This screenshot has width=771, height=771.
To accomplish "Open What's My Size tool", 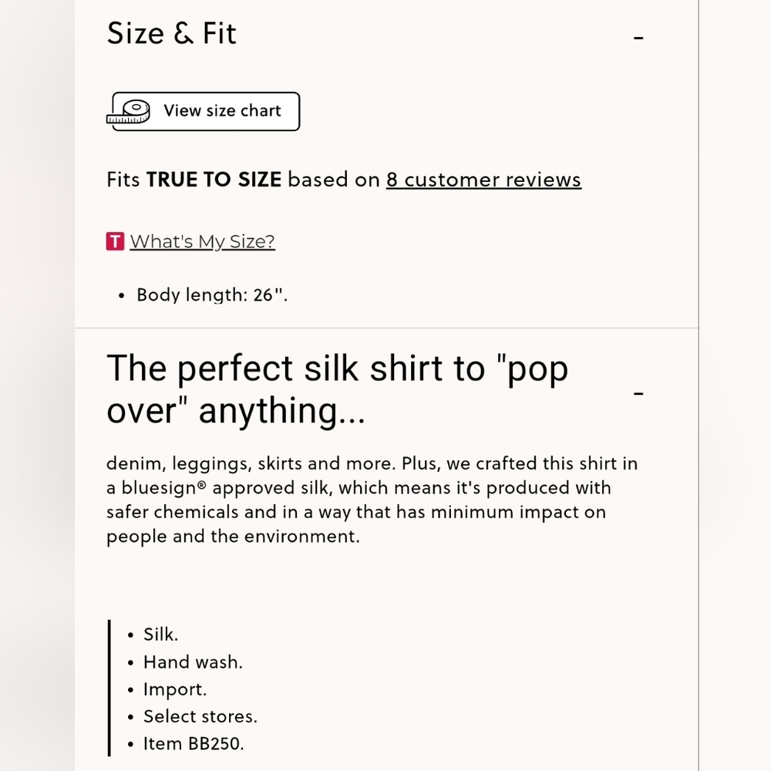I will (x=202, y=241).
